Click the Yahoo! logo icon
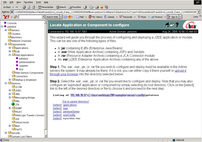This screenshot has height=142, width=202. click(x=6, y=17)
